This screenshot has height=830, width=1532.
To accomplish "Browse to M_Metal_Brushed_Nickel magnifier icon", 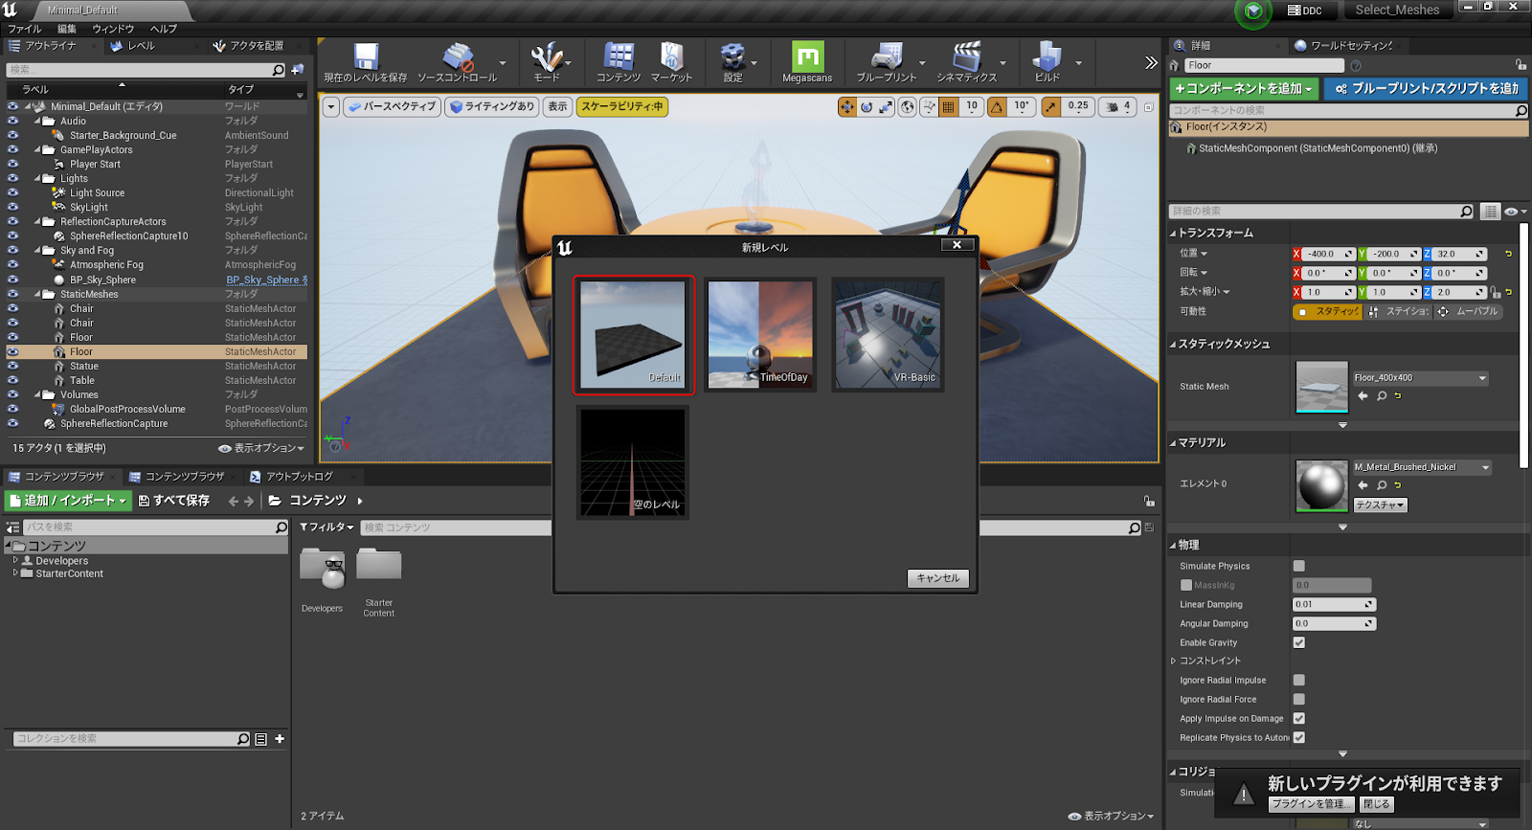I will (1382, 485).
